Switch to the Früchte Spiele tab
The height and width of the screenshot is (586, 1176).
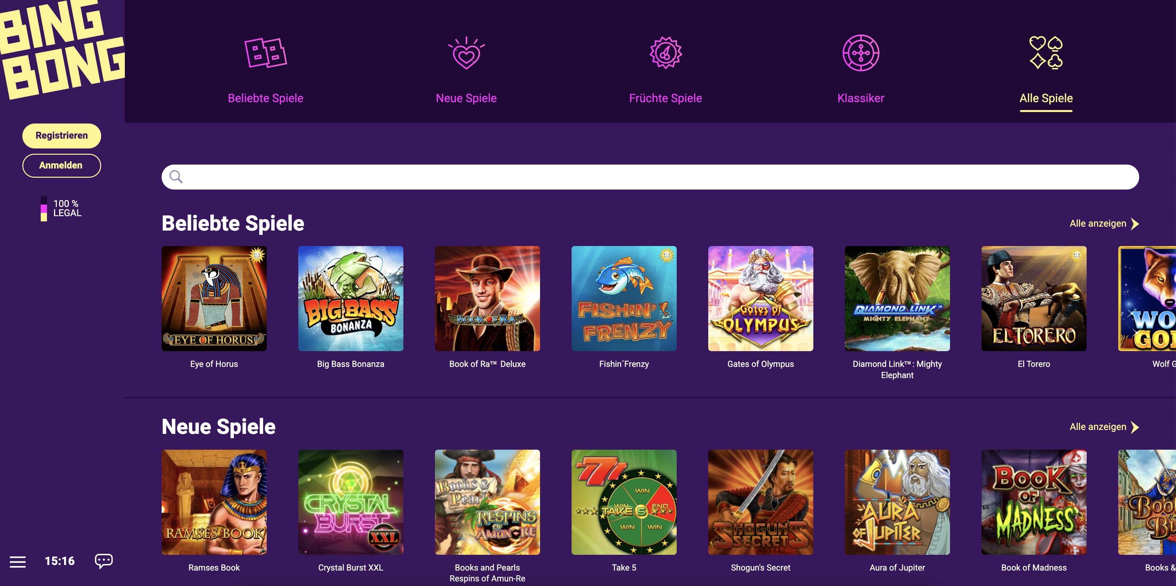pos(666,98)
